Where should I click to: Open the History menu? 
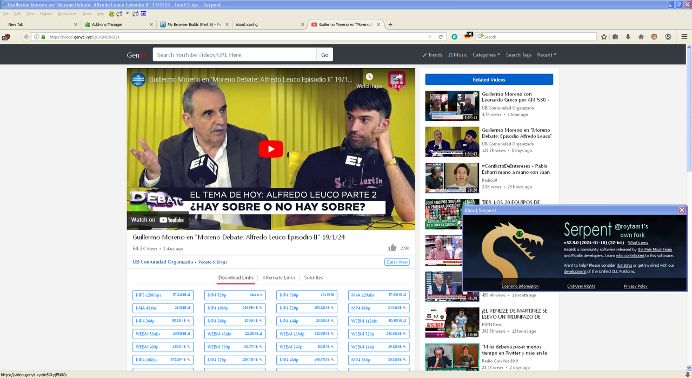(46, 13)
